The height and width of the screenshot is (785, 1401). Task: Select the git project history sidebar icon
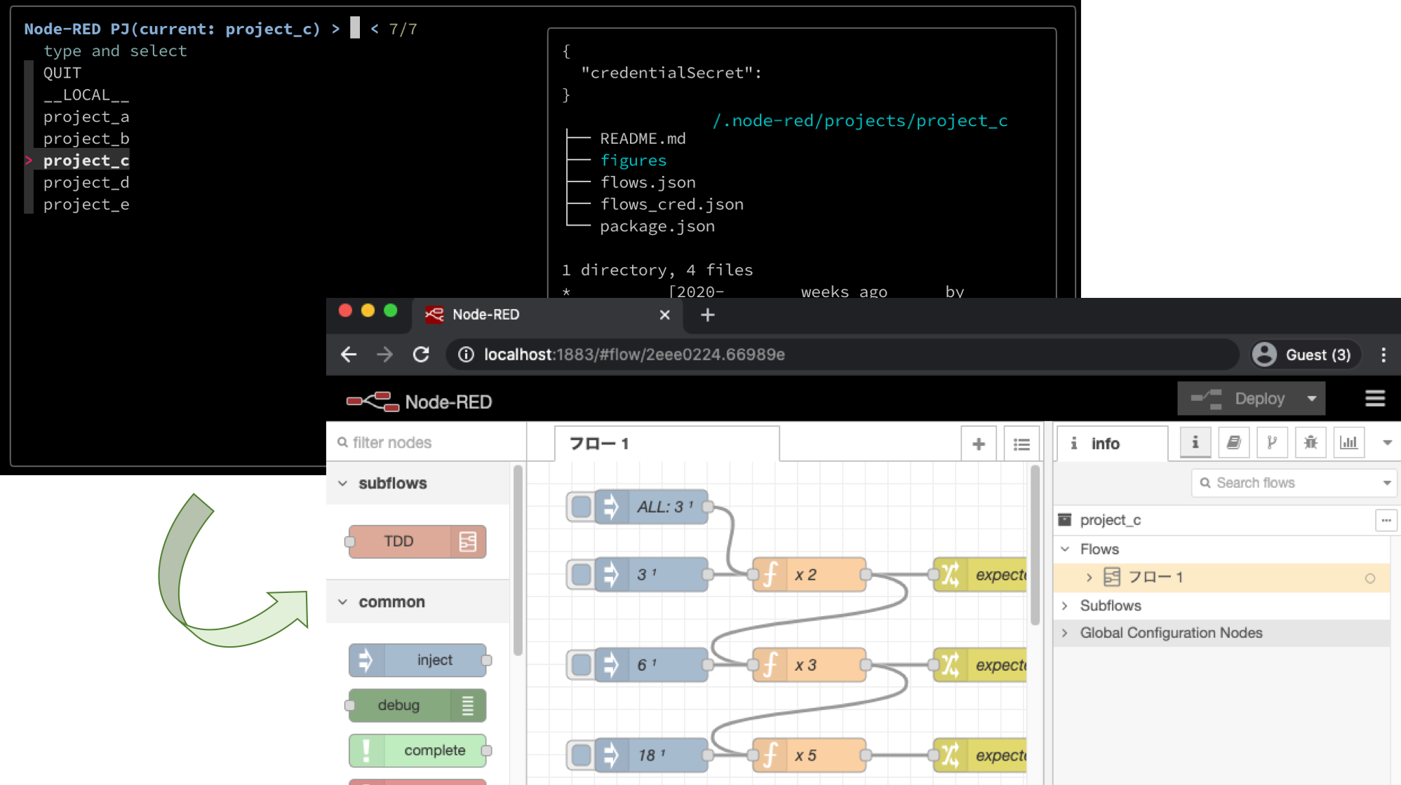pyautogui.click(x=1272, y=442)
